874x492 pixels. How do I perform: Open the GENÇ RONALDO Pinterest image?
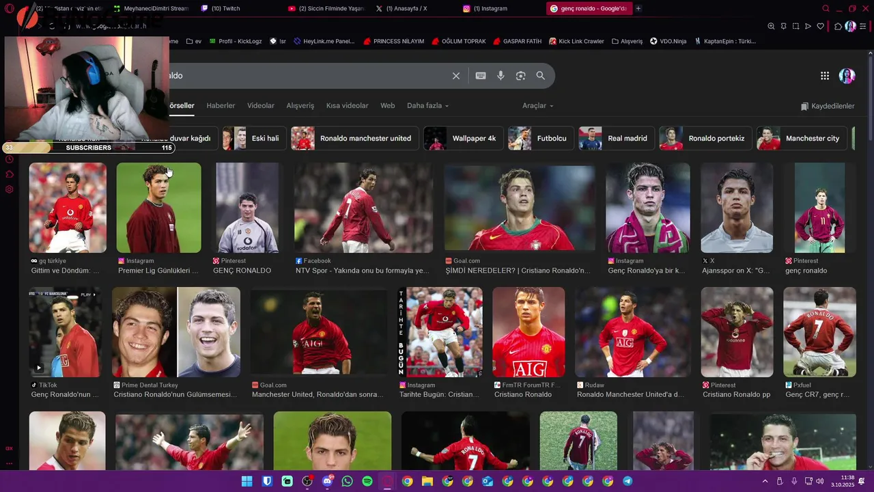tap(247, 208)
